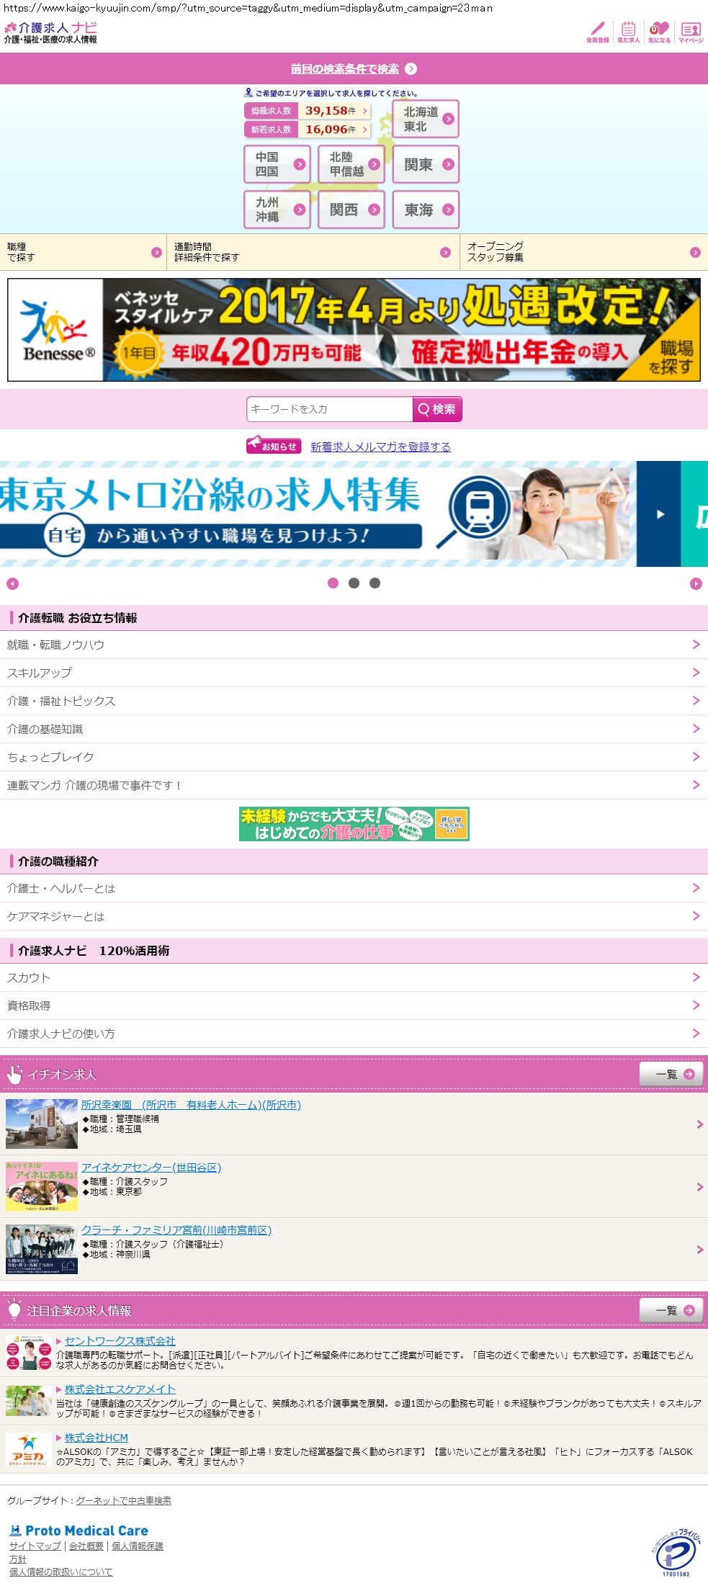Go to previous carousel slide arrow
The image size is (708, 1586).
(12, 583)
